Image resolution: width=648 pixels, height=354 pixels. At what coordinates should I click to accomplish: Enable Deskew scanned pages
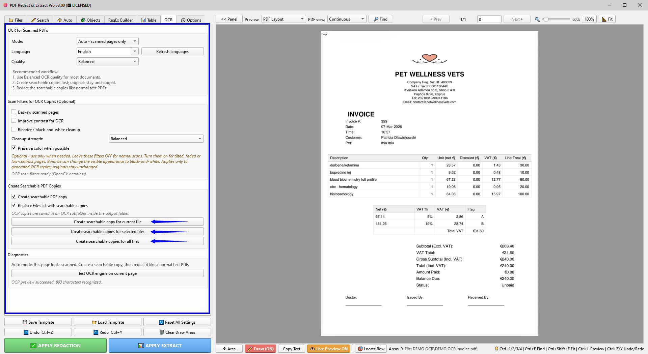click(14, 112)
